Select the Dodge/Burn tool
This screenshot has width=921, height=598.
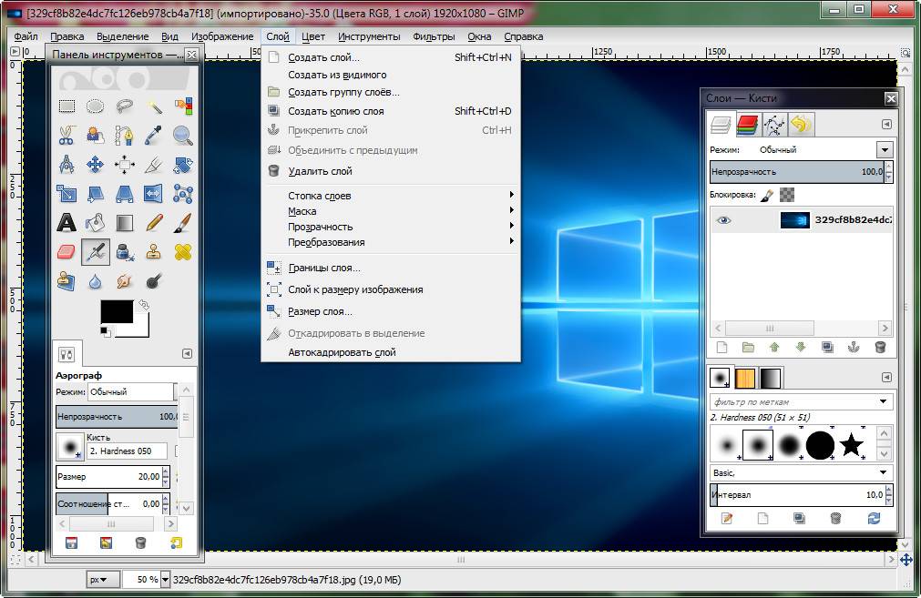154,281
